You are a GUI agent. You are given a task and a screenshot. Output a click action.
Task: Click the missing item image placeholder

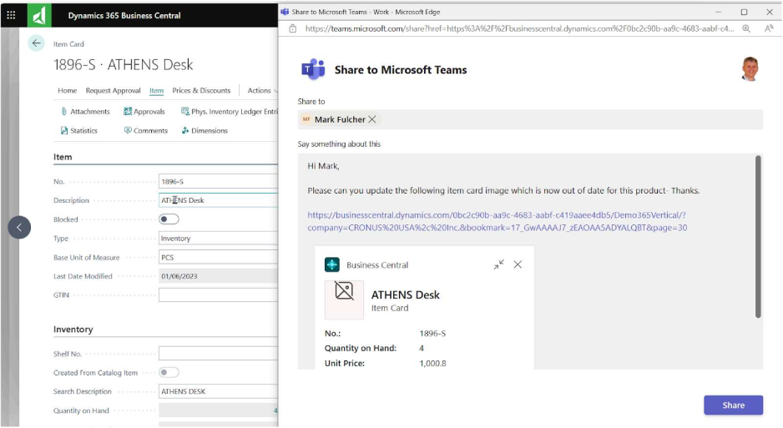click(344, 300)
